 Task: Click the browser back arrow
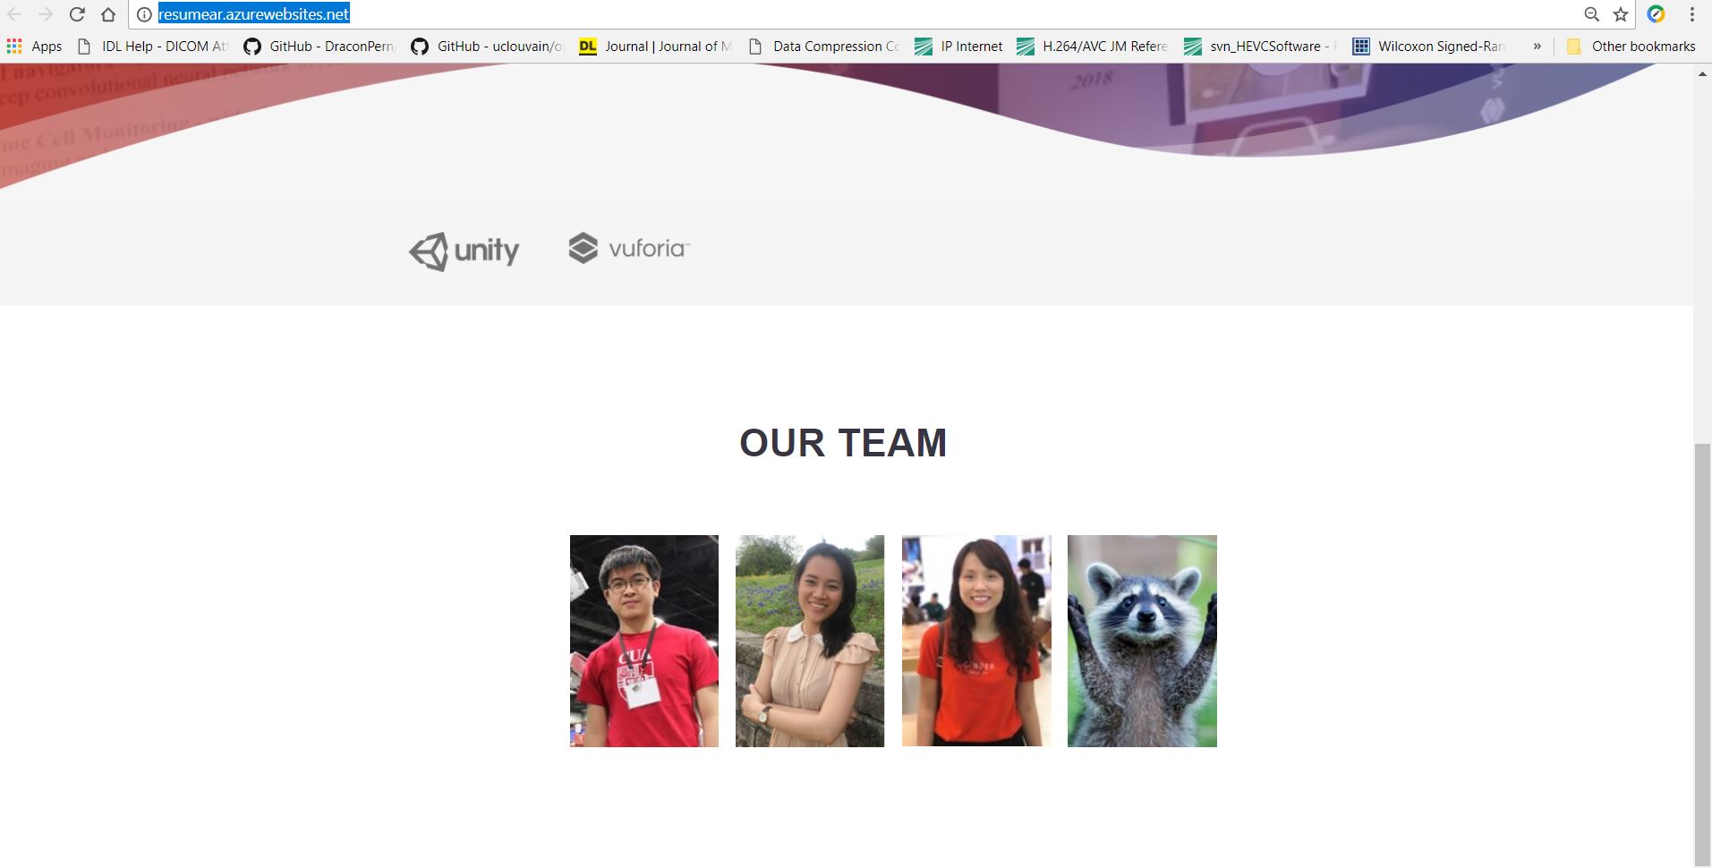coord(14,14)
